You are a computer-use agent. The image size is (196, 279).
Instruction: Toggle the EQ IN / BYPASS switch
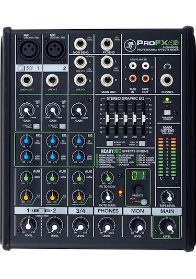pos(142,143)
